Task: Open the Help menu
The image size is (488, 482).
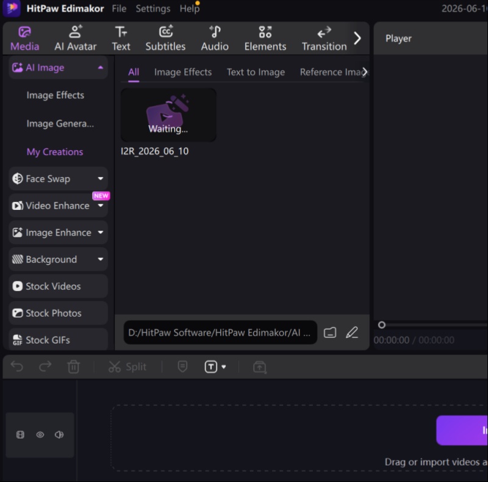Action: [190, 9]
